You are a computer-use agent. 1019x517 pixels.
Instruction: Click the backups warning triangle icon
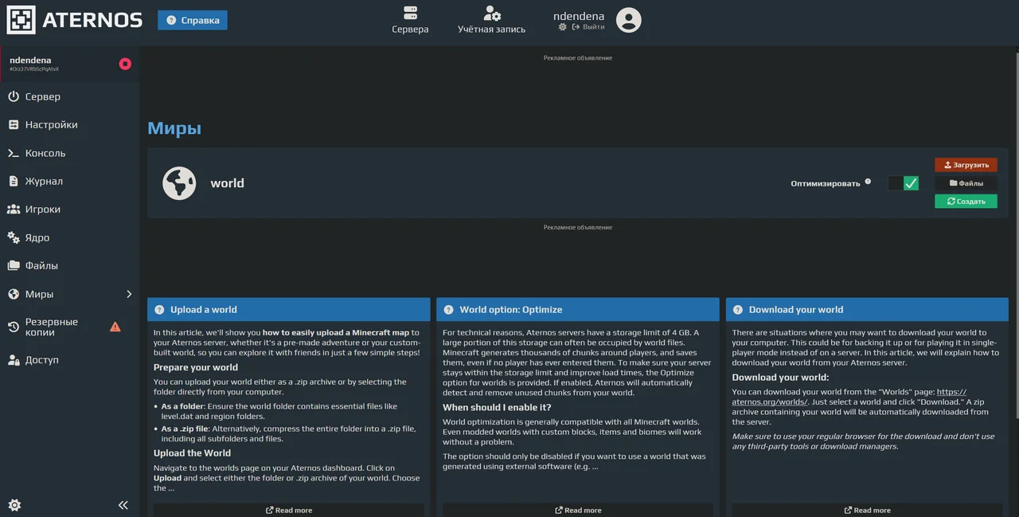pyautogui.click(x=115, y=327)
